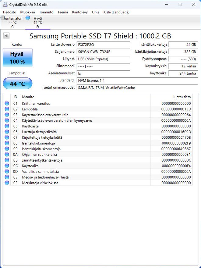Click the Liityntä field USB (NVM Express)
The image size is (201, 268).
103,59
